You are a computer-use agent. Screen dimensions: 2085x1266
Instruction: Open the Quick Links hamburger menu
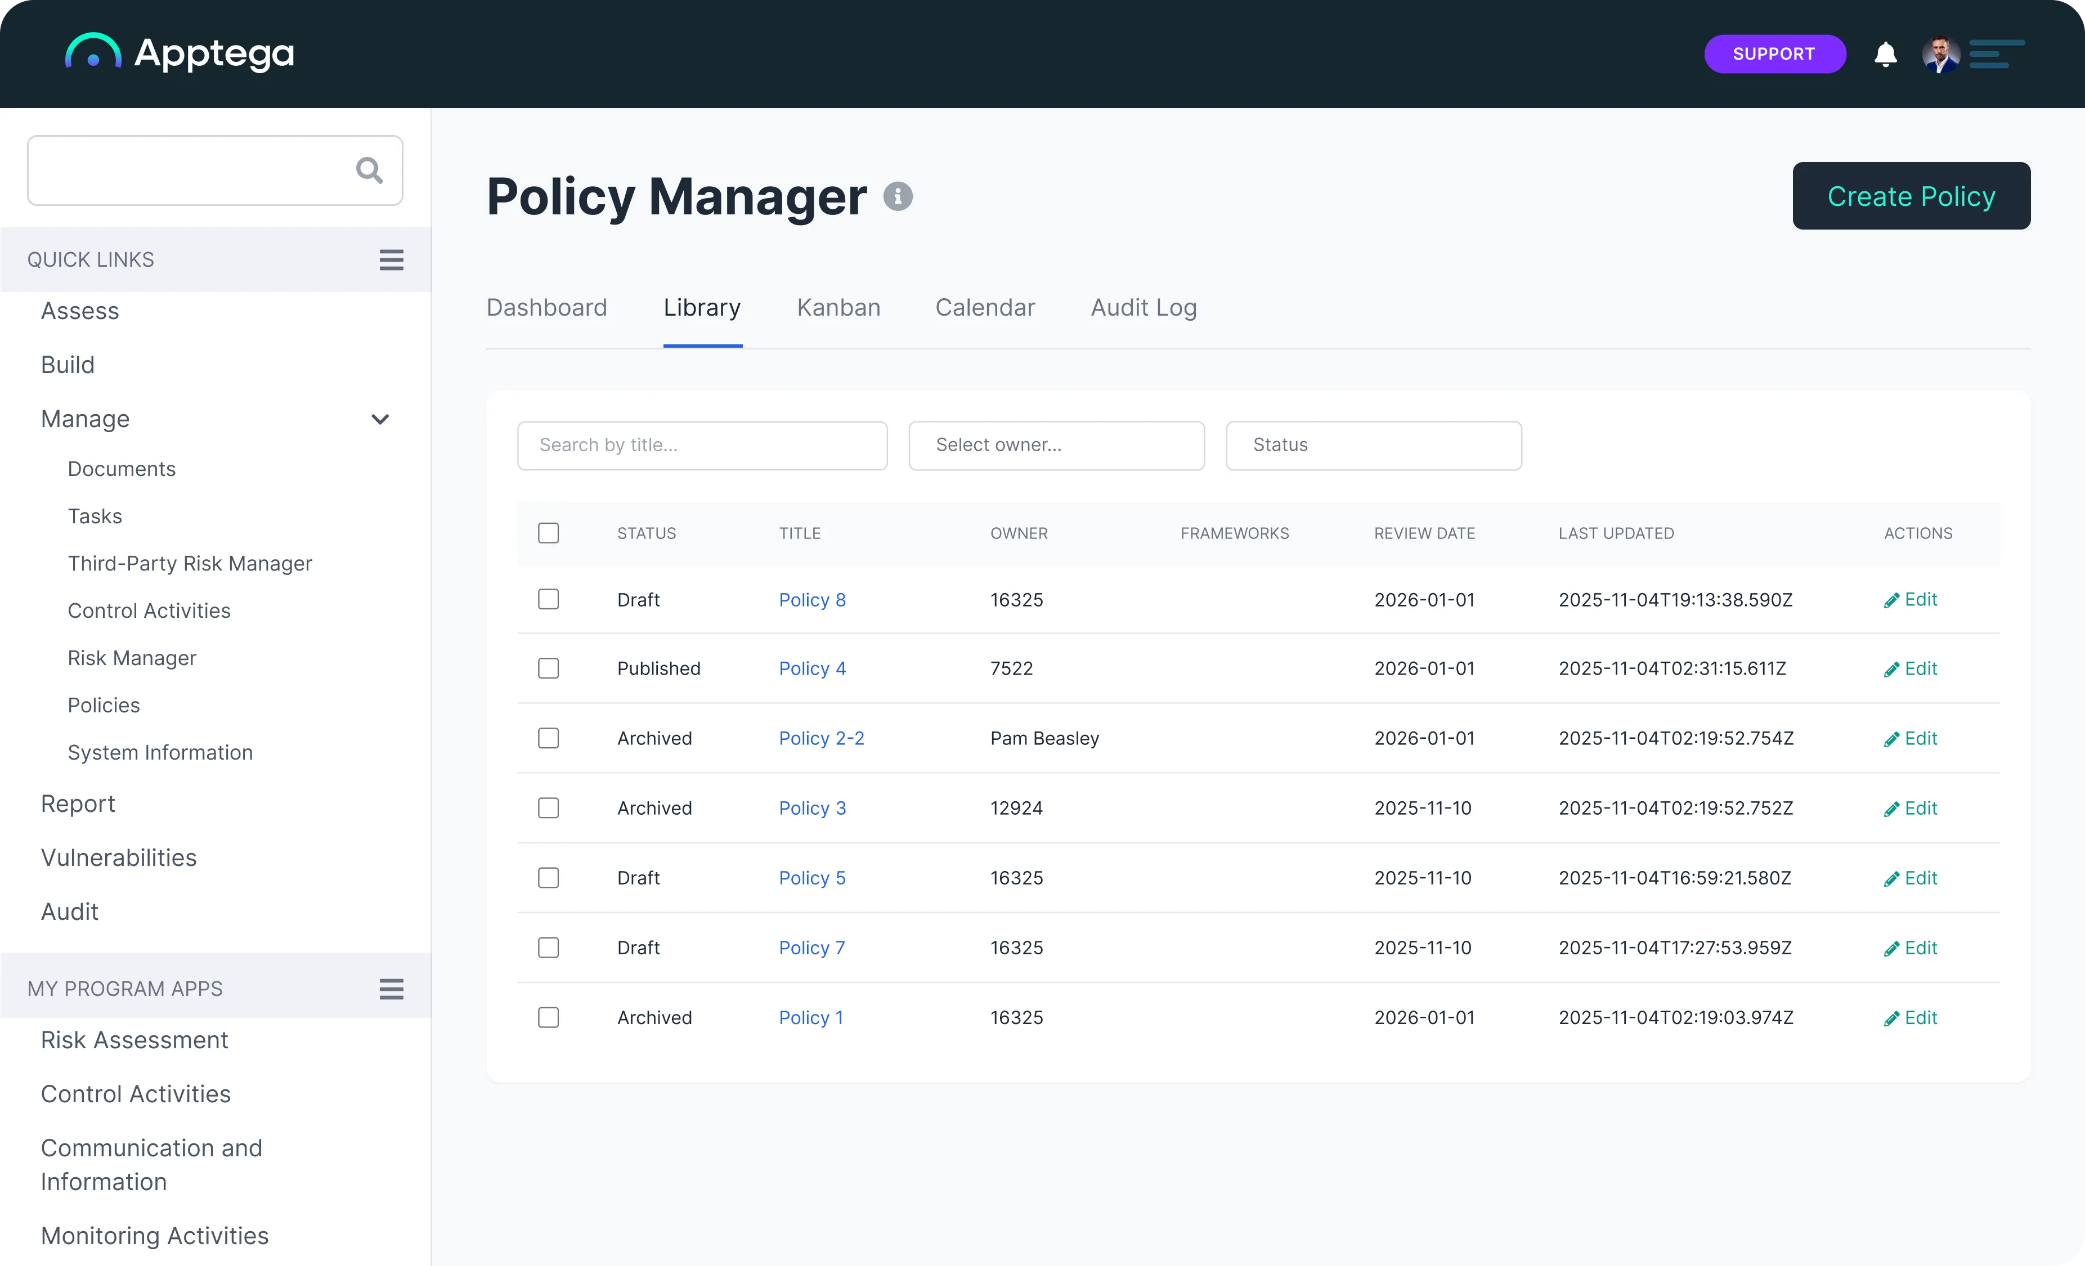coord(391,260)
